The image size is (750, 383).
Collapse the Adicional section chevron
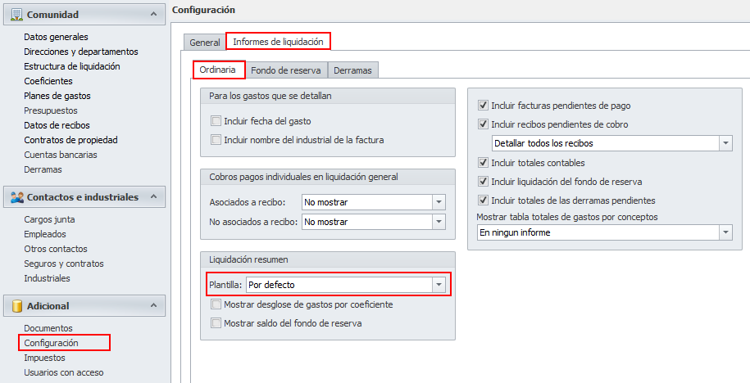(152, 306)
